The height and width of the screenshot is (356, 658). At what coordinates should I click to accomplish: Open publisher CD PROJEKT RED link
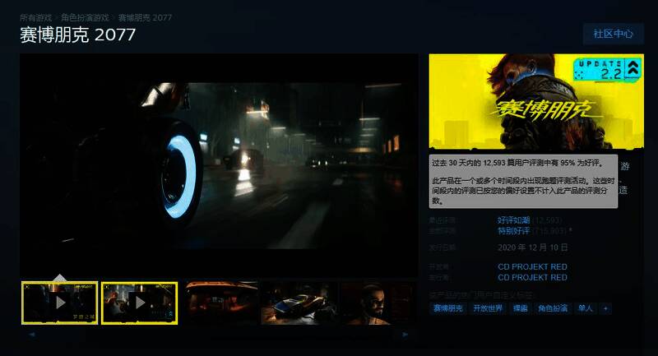[532, 278]
